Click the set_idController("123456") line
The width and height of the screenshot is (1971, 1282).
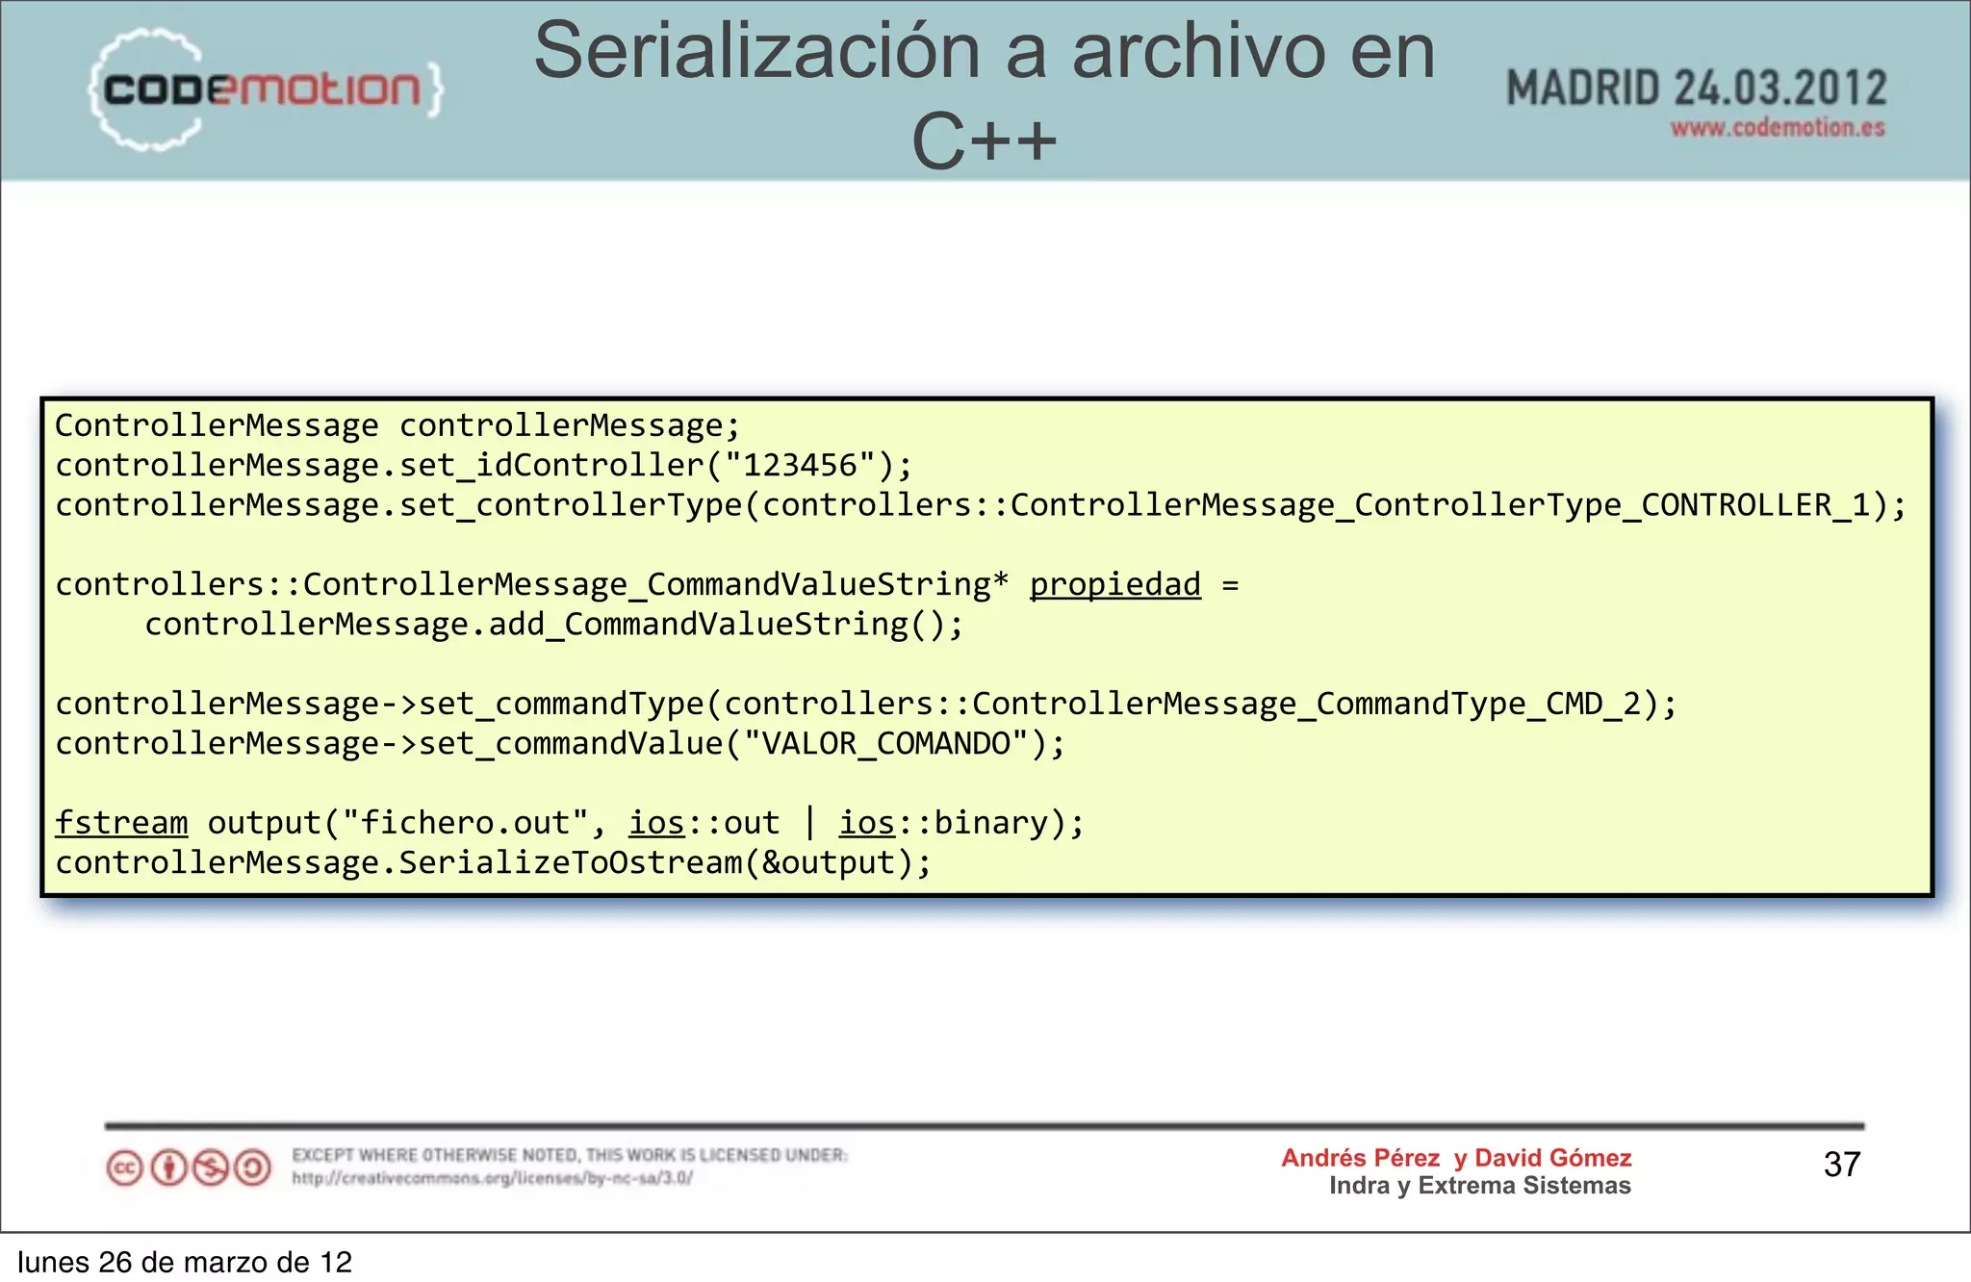[x=483, y=466]
